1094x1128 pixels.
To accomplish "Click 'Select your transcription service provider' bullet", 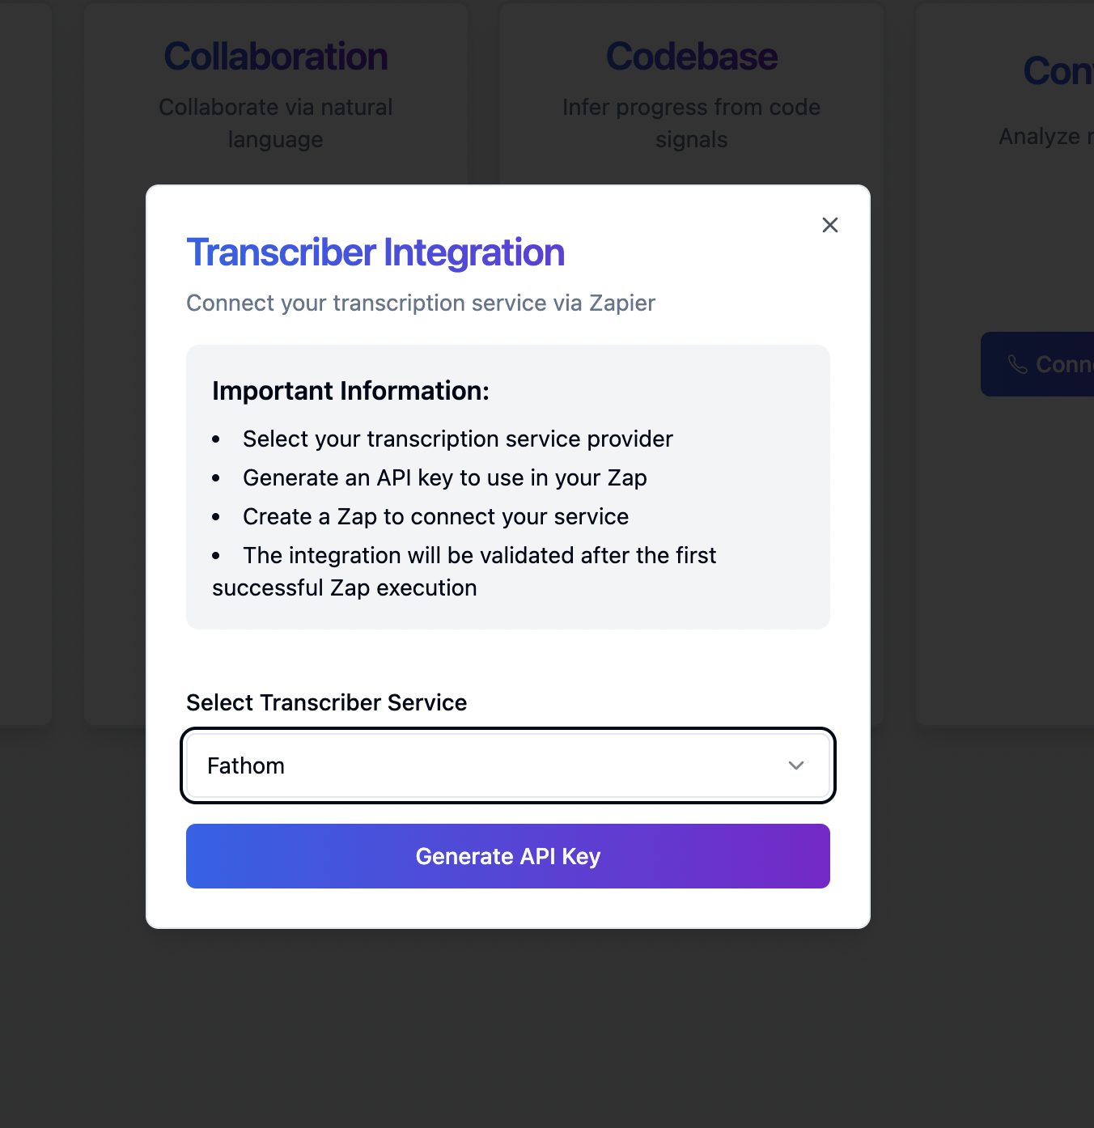I will (457, 439).
